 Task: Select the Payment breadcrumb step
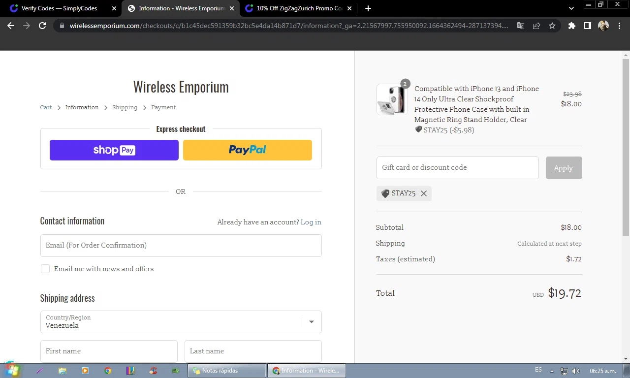point(163,107)
